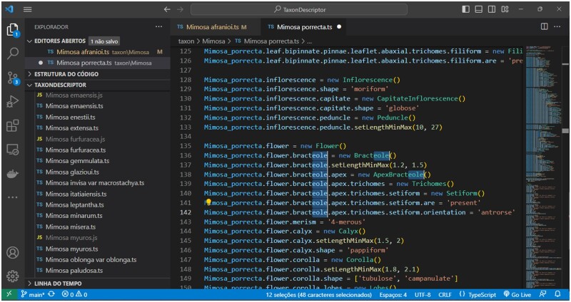Open remote window indicator in status bar
571x302 pixels.
(9, 294)
